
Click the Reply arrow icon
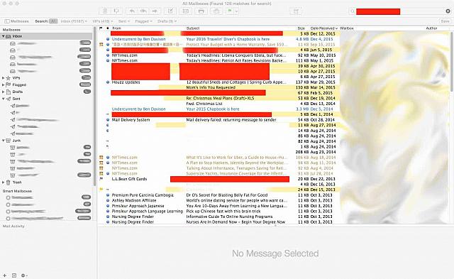pos(132,11)
